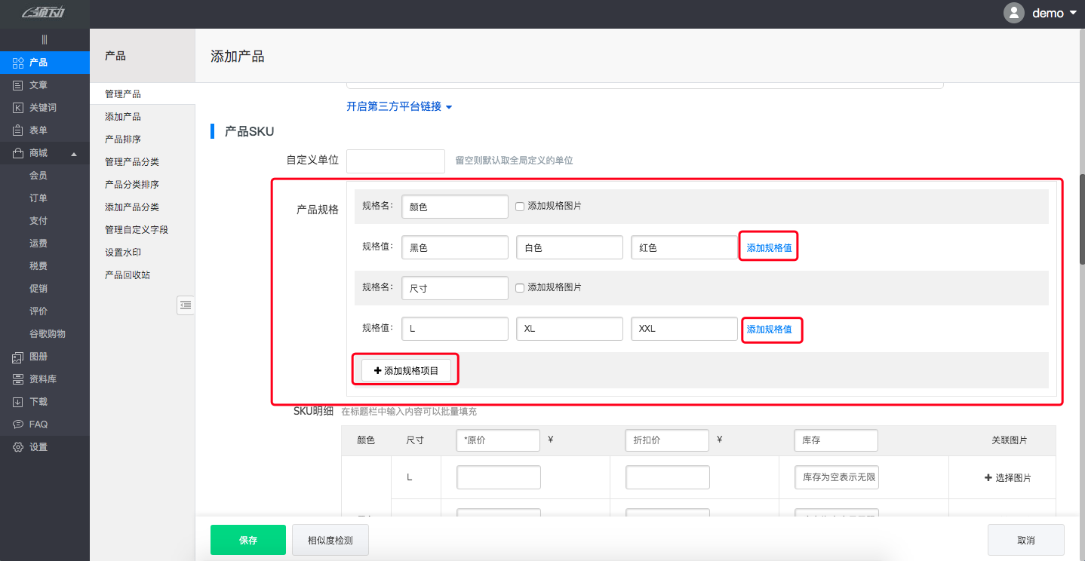Click the Keywords K icon
The height and width of the screenshot is (561, 1085).
point(18,108)
